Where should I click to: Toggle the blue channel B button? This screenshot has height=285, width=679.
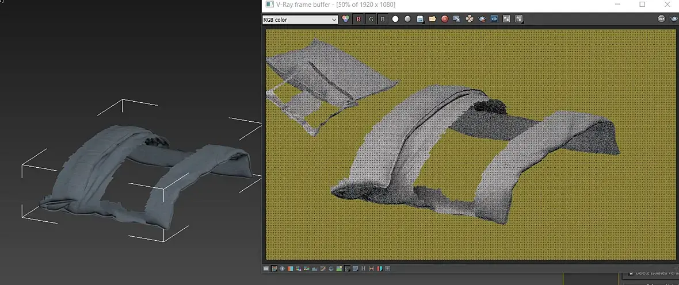(383, 19)
